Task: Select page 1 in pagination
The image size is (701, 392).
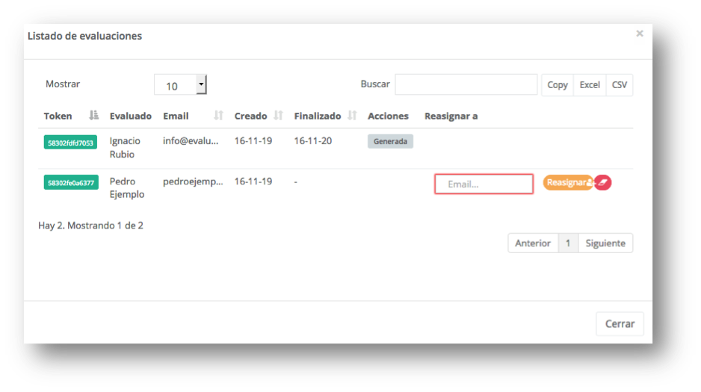Action: tap(568, 243)
